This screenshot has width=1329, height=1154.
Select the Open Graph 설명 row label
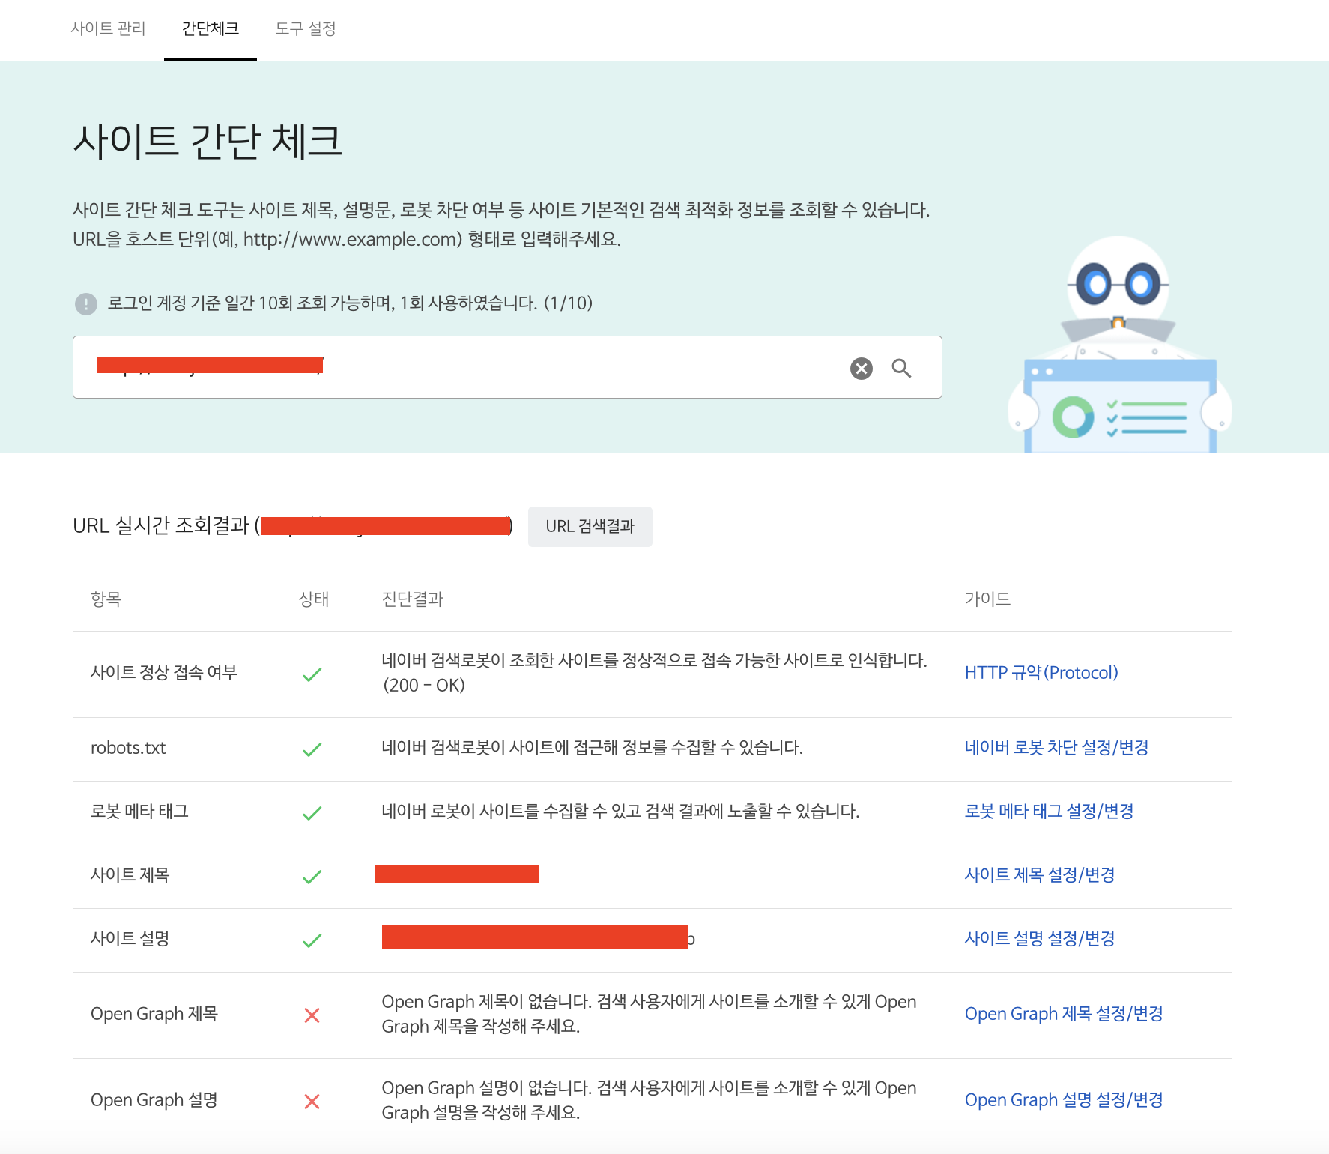[x=154, y=1100]
